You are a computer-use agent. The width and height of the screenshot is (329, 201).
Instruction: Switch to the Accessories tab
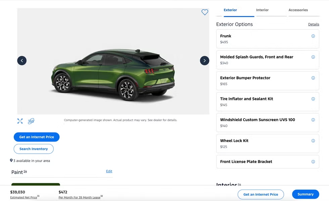[298, 10]
